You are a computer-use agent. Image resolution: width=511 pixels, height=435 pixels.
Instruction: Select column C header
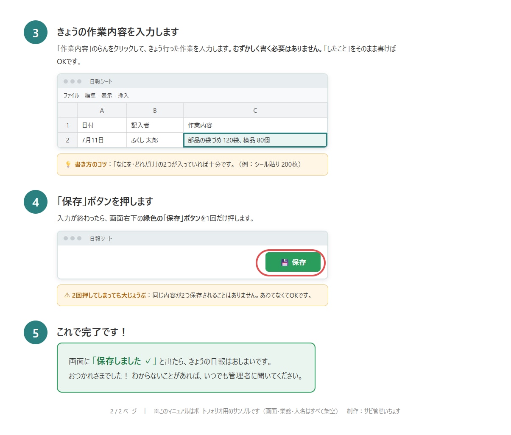click(x=255, y=110)
